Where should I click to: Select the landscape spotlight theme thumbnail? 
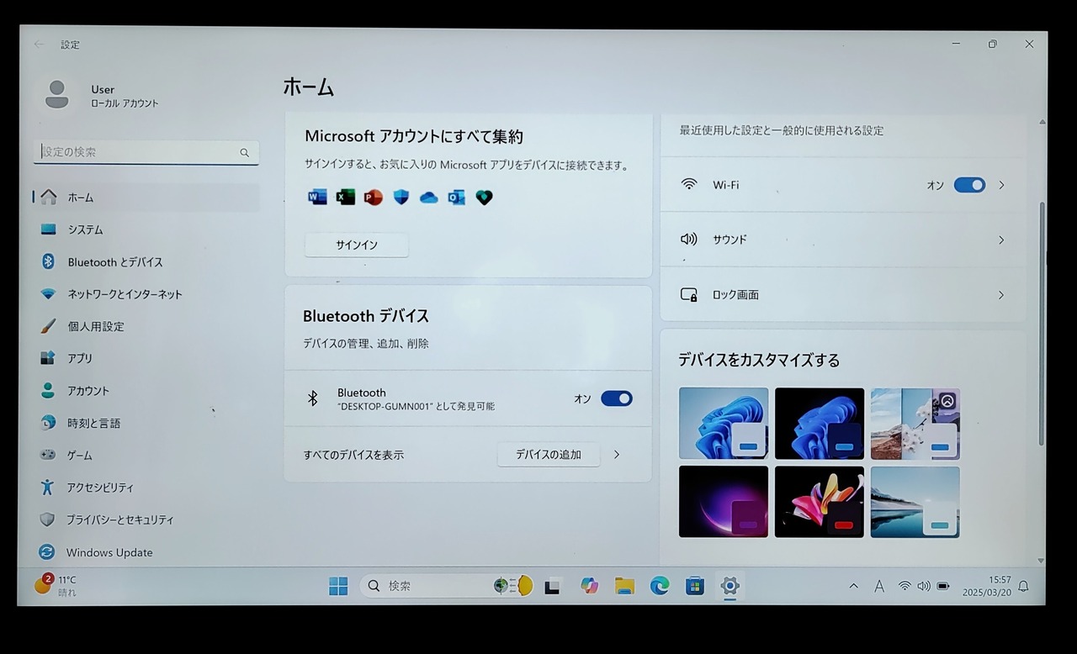(915, 424)
